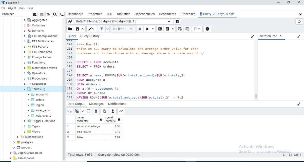The height and width of the screenshot is (162, 304).
Task: Execute the query with the play button
Action: (x=147, y=29)
